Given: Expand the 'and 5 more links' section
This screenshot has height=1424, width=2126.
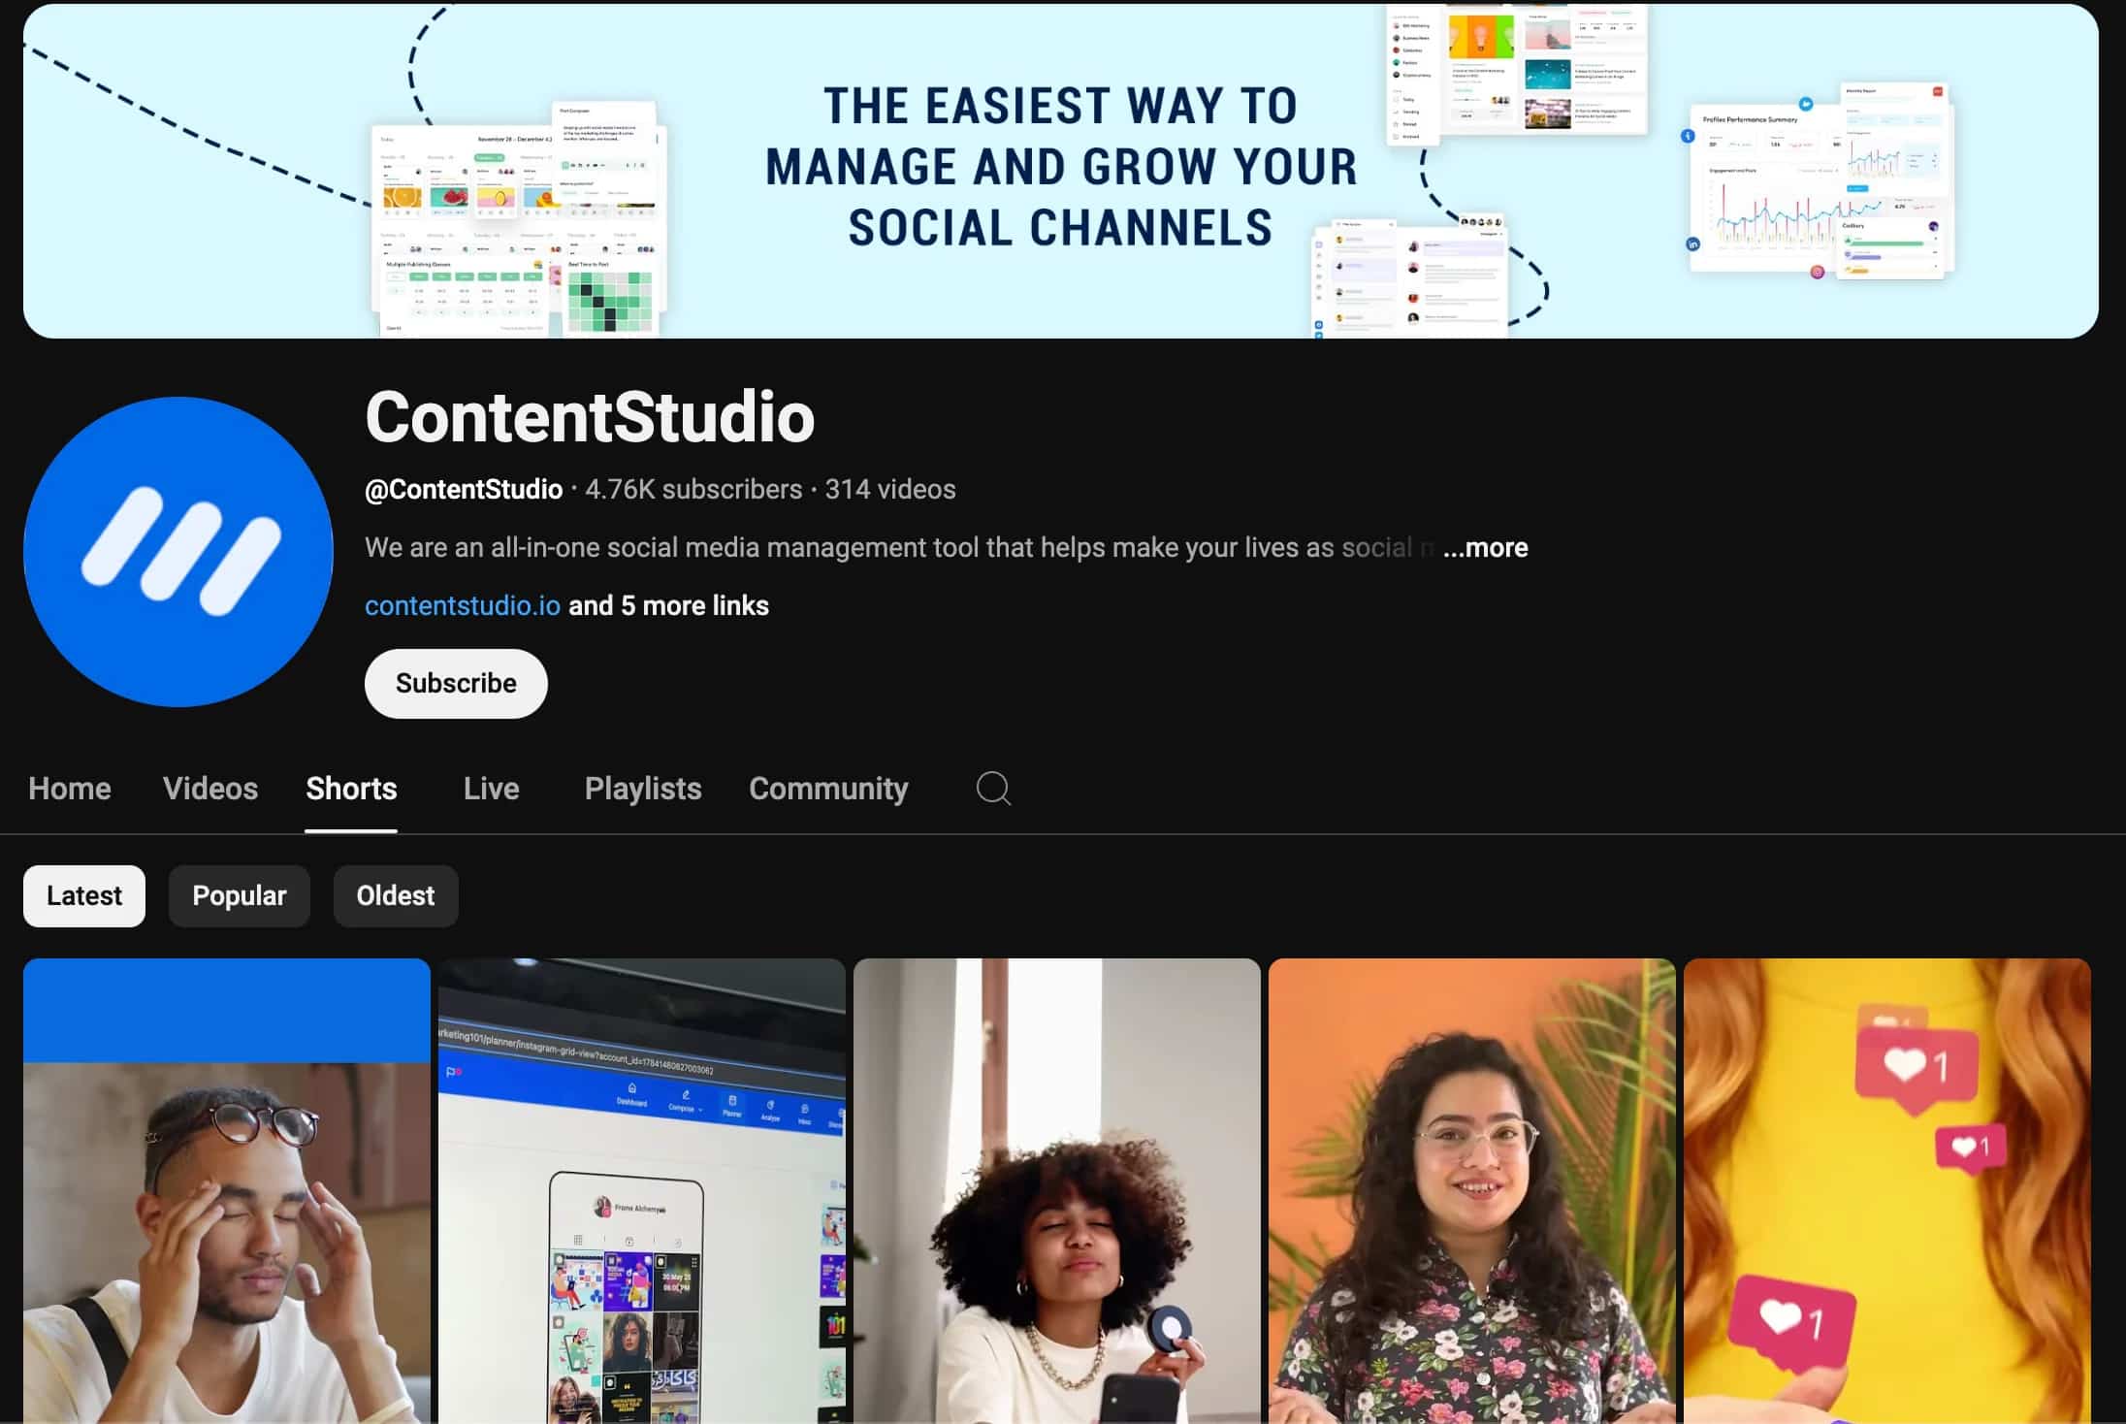Looking at the screenshot, I should coord(668,604).
